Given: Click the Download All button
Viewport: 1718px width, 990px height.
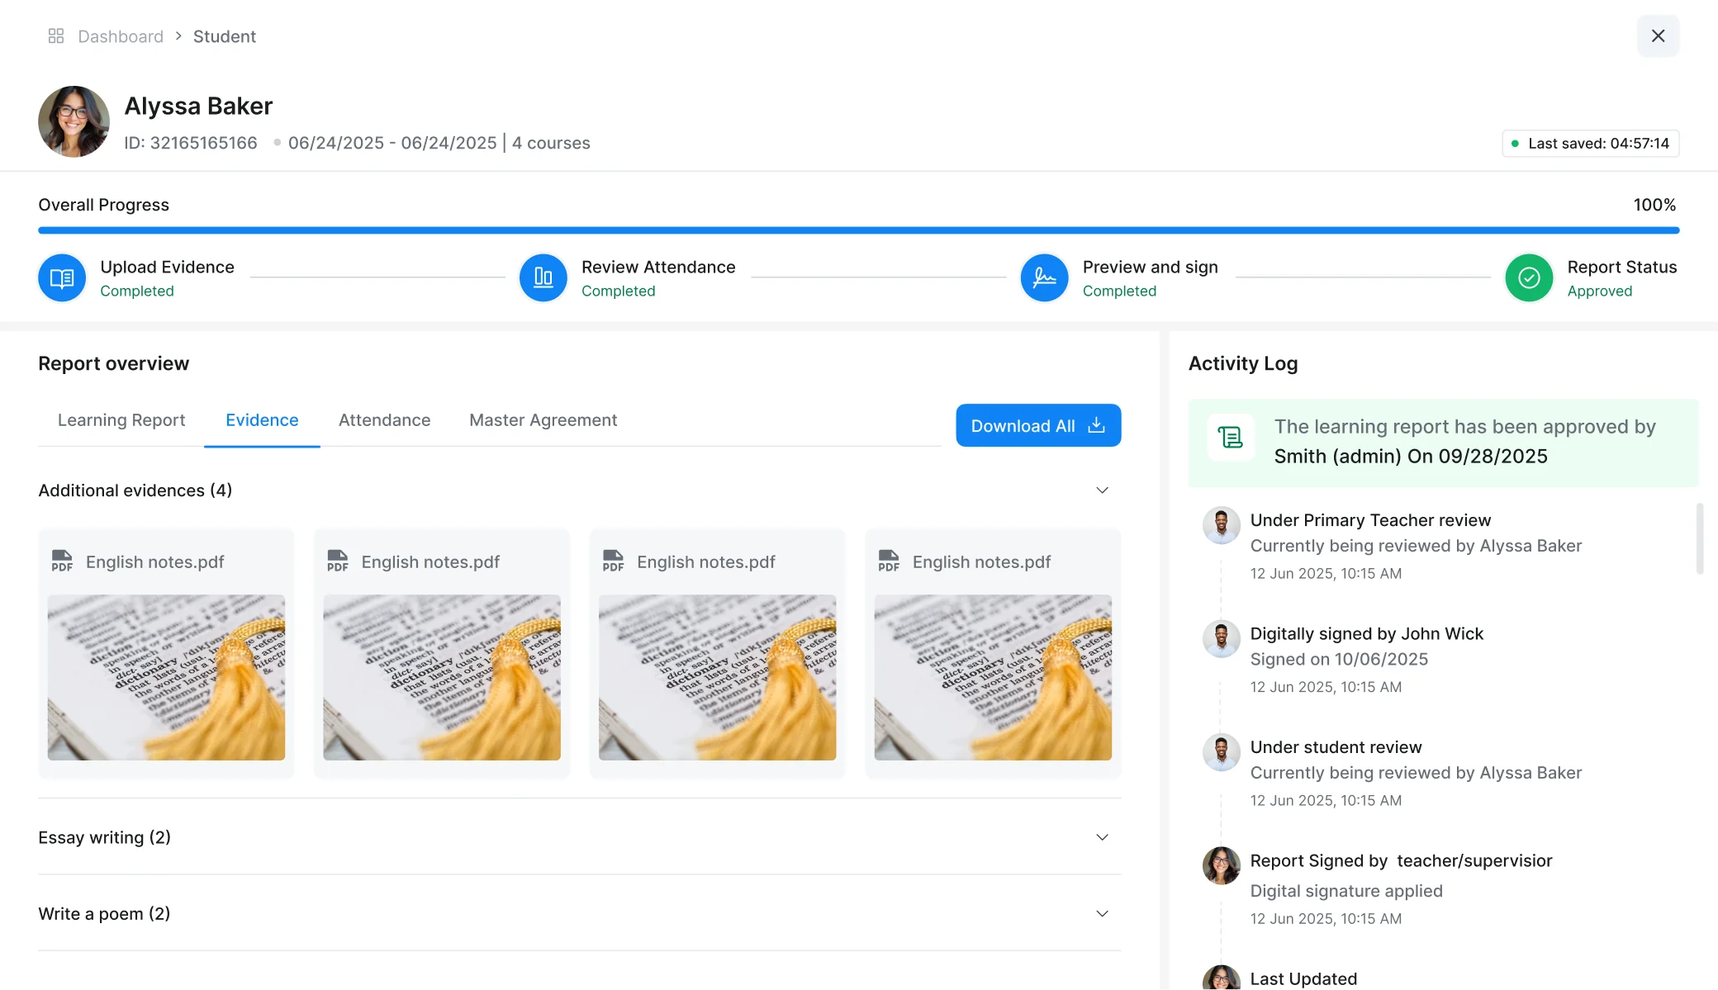Looking at the screenshot, I should [1038, 425].
